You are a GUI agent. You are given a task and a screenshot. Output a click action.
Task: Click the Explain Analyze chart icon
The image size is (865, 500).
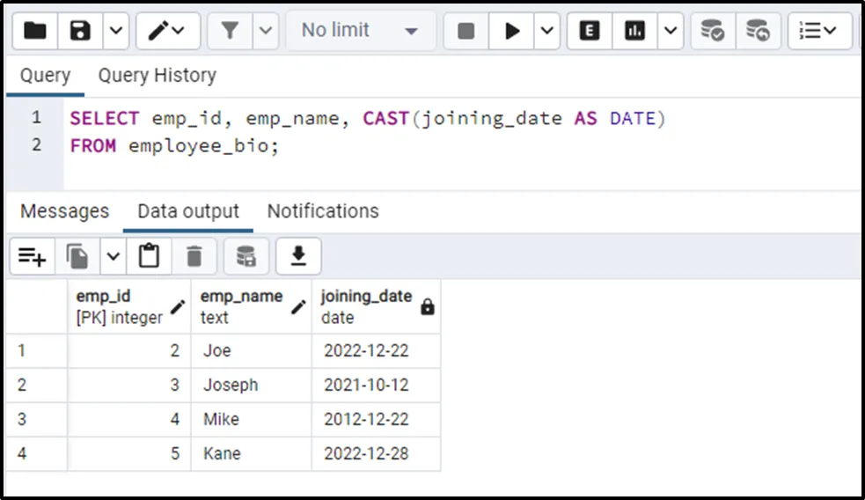[x=634, y=31]
